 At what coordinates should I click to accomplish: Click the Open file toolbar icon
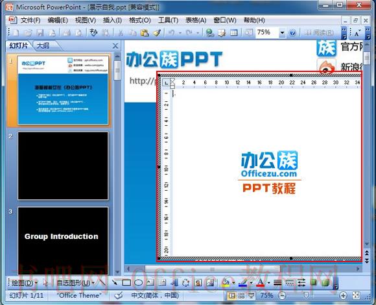[28, 32]
